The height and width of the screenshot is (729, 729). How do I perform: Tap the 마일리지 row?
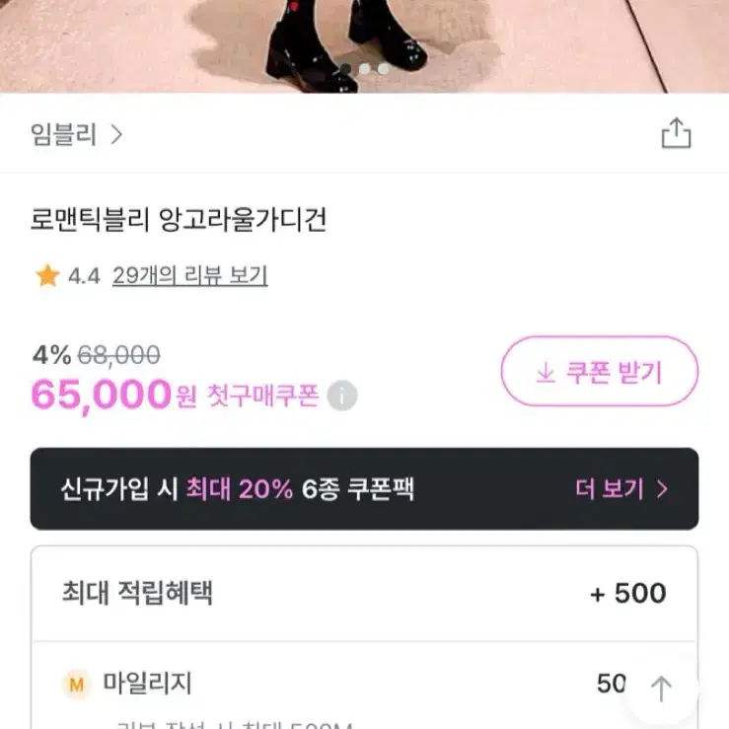coord(365,685)
